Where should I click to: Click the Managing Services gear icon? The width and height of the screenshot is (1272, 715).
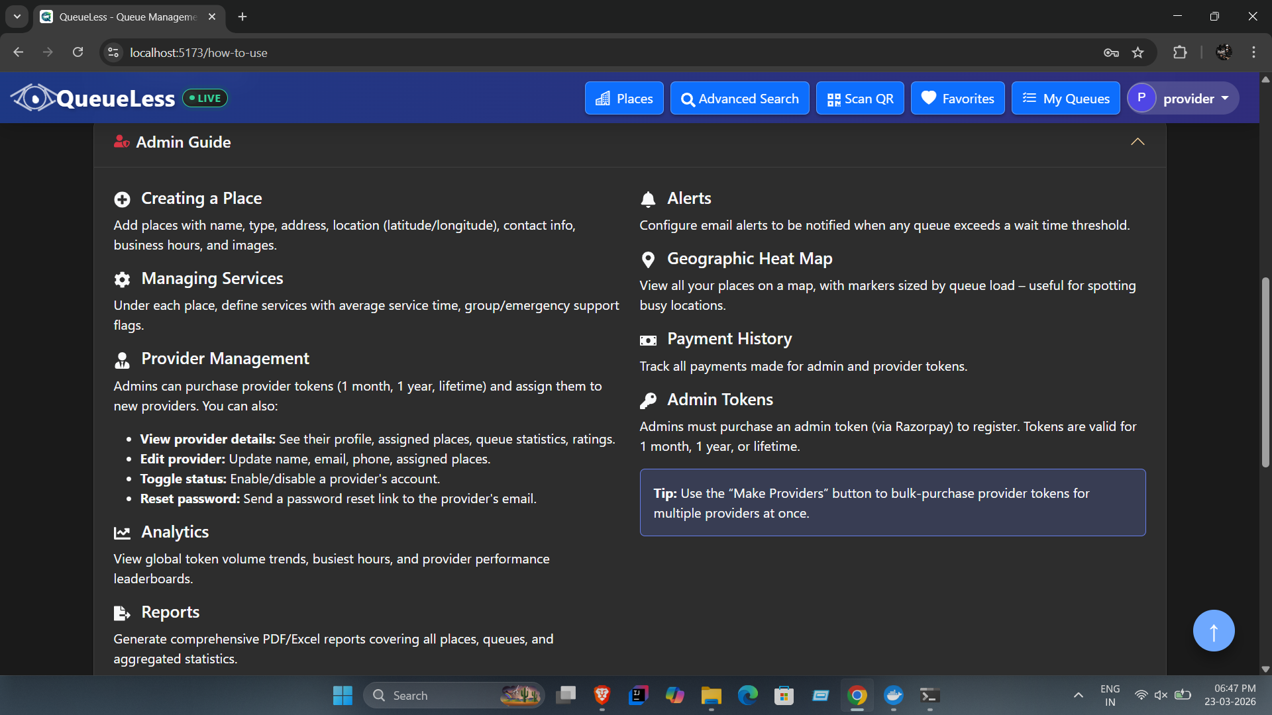point(122,279)
